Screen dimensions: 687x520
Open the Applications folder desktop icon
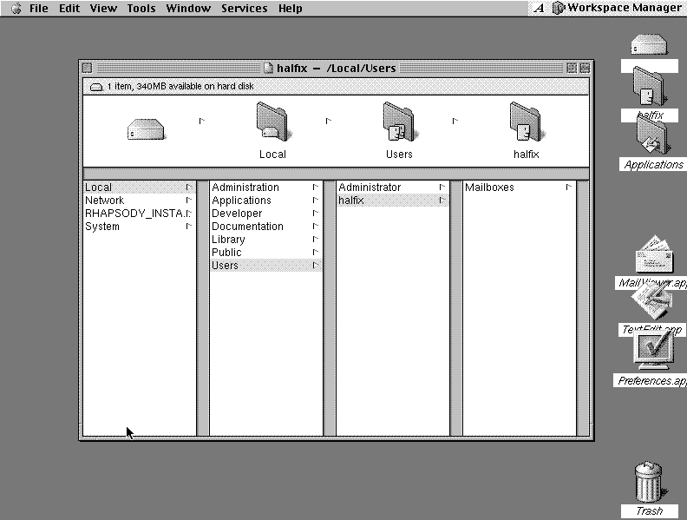tap(652, 137)
